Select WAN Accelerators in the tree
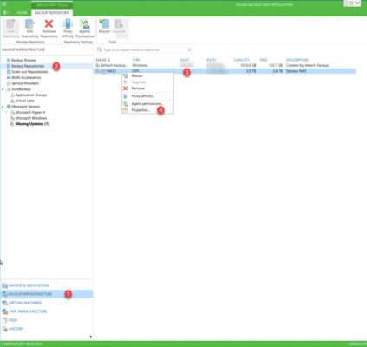The height and width of the screenshot is (347, 367). [26, 77]
